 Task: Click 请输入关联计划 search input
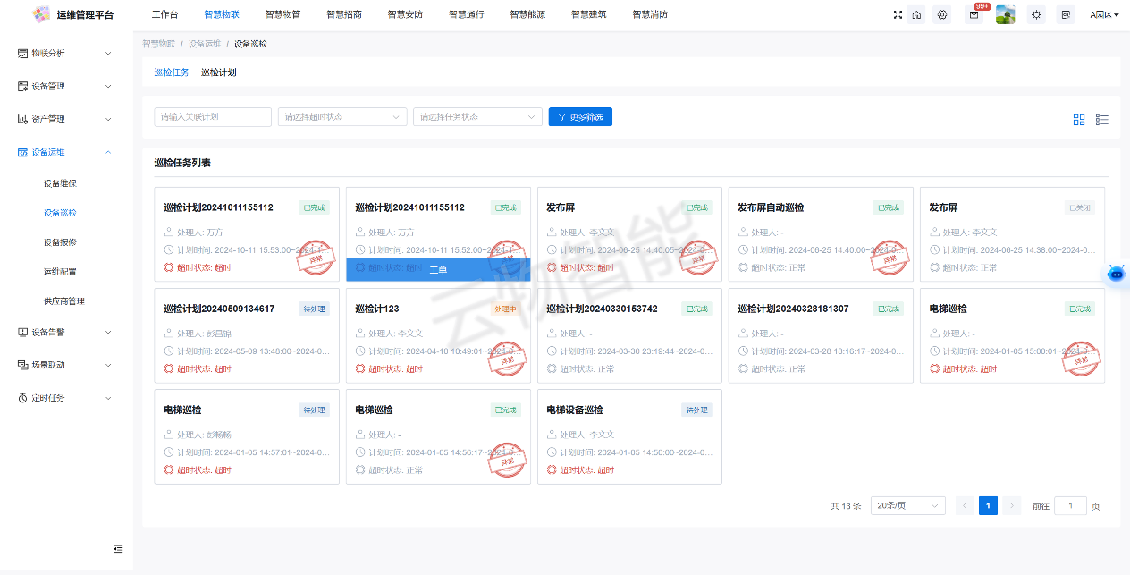213,117
